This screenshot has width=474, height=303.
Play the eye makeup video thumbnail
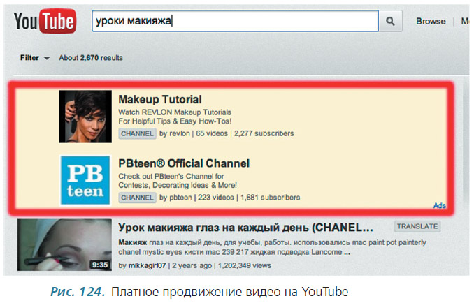64,244
